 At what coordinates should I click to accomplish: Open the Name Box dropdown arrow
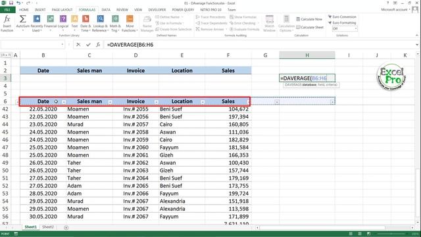(x=62, y=45)
